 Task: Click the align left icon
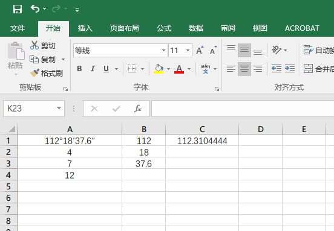(x=231, y=69)
